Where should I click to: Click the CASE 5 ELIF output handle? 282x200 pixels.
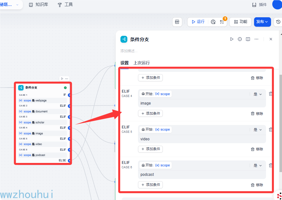[69, 139]
